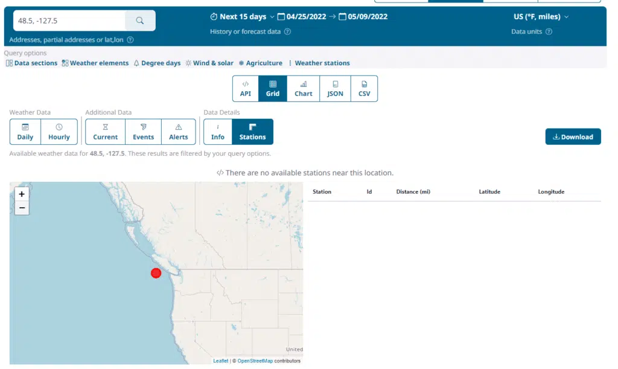Expand the Next 15 days period dropdown
The width and height of the screenshot is (618, 369).
tap(242, 17)
